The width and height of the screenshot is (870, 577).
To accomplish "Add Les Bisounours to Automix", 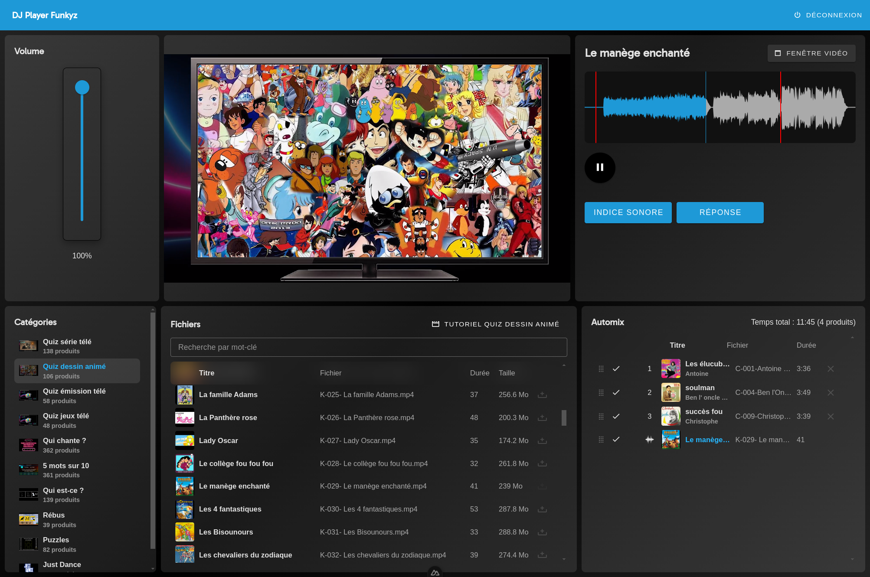I will pyautogui.click(x=542, y=532).
